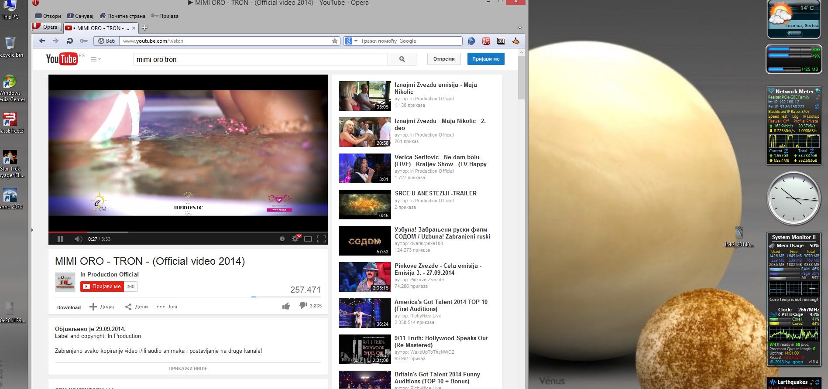The image size is (828, 389).
Task: Pause the video playback
Action: click(x=61, y=239)
